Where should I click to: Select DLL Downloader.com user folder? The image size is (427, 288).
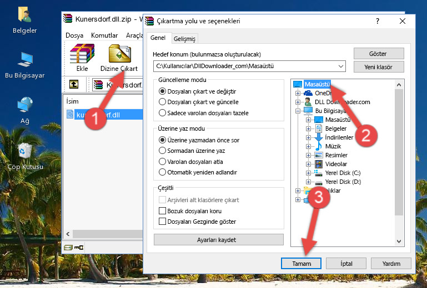pyautogui.click(x=342, y=102)
